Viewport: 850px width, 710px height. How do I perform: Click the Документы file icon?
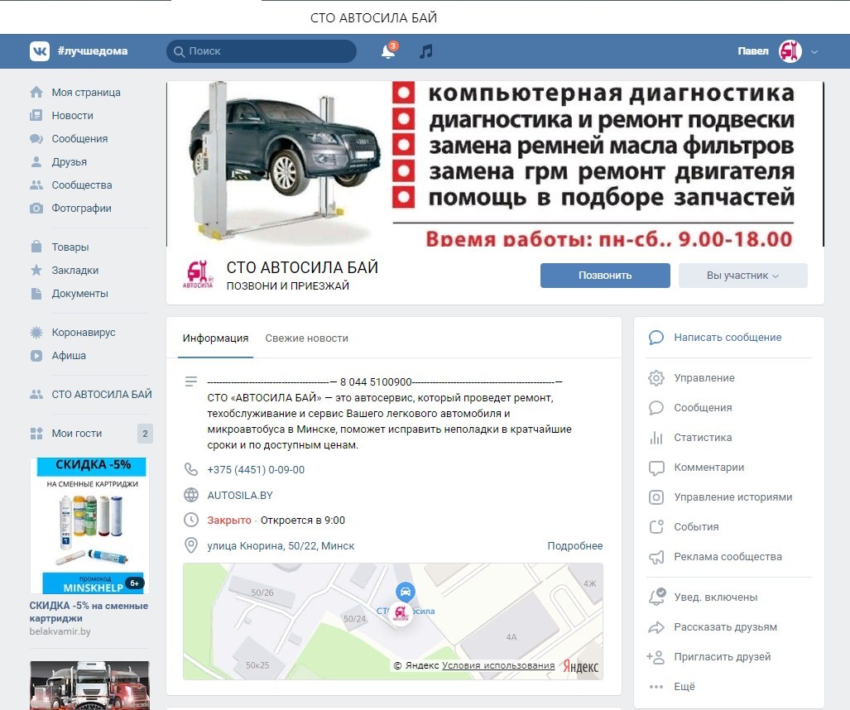[x=36, y=293]
